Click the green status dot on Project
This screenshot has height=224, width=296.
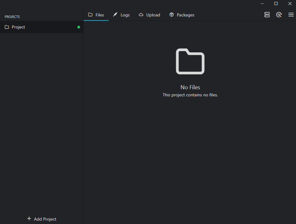click(x=79, y=27)
